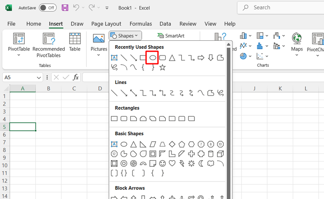Image resolution: width=324 pixels, height=199 pixels.
Task: Choose the Lightning Bolt basic shape
Action: click(181, 163)
